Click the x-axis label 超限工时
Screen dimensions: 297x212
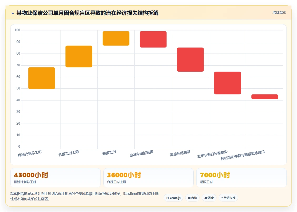(109, 153)
